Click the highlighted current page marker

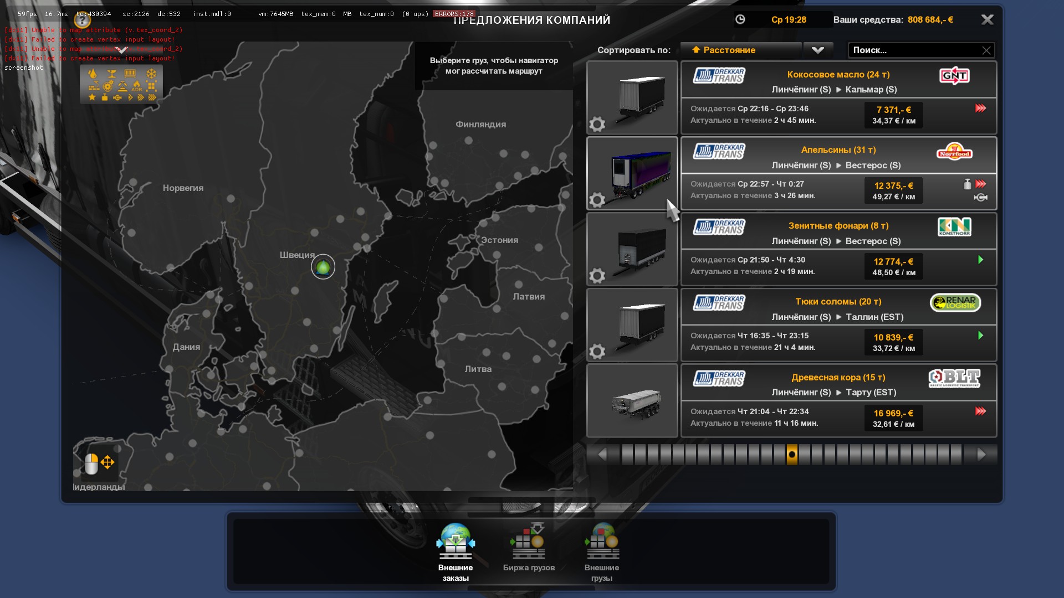tap(792, 455)
